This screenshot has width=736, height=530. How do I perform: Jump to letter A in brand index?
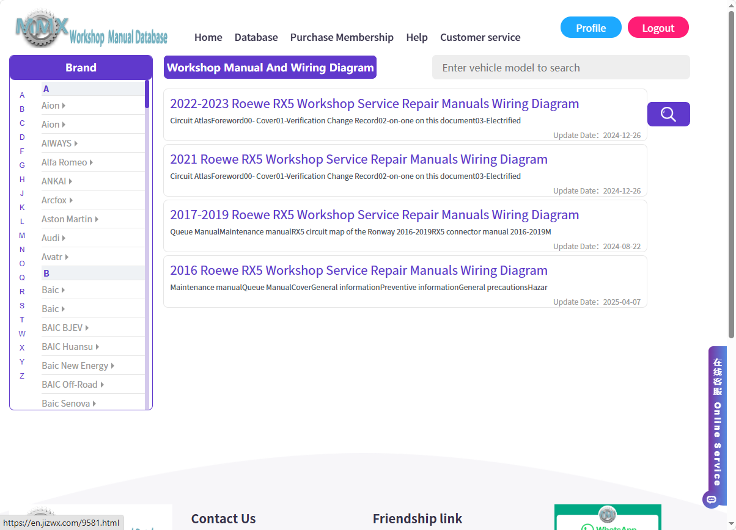click(x=22, y=95)
